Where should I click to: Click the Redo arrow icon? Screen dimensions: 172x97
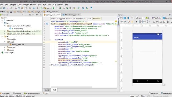tap(11, 8)
